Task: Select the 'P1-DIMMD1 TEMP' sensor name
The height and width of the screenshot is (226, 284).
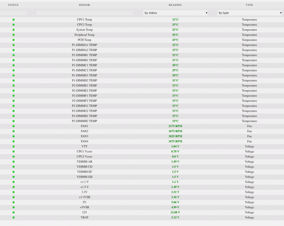Action: point(84,75)
